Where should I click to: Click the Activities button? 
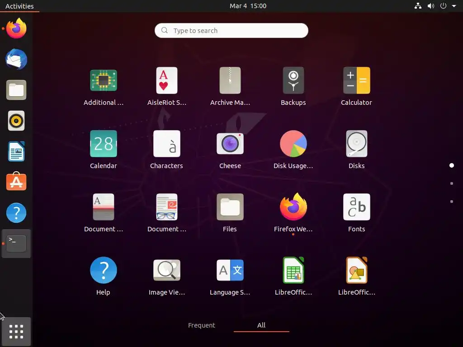[19, 6]
